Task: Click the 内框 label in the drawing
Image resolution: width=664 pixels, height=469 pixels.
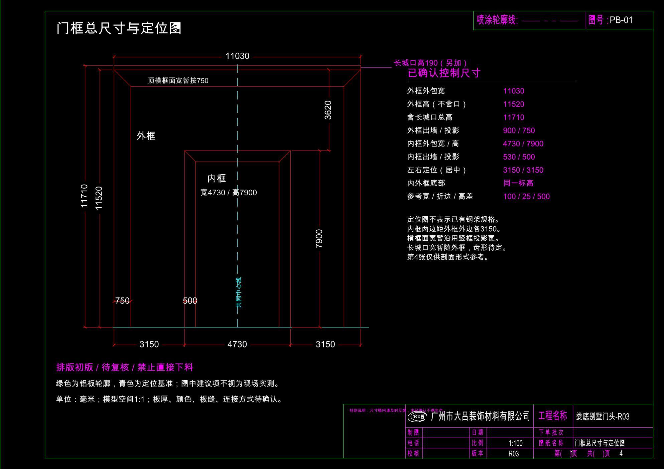Action: click(217, 178)
